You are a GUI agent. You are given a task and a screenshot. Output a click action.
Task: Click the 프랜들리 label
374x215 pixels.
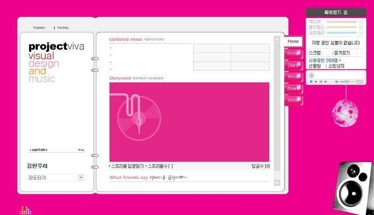(x=317, y=33)
